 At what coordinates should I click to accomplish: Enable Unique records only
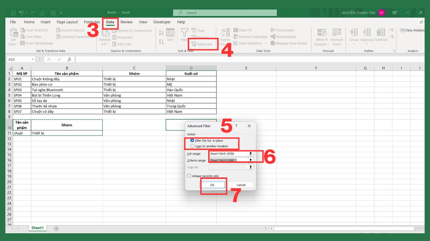point(189,176)
